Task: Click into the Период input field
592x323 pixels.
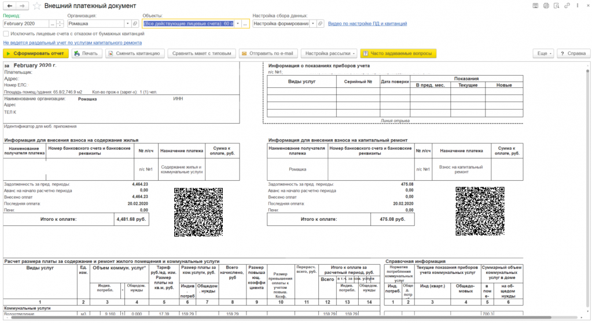Action: pyautogui.click(x=25, y=23)
